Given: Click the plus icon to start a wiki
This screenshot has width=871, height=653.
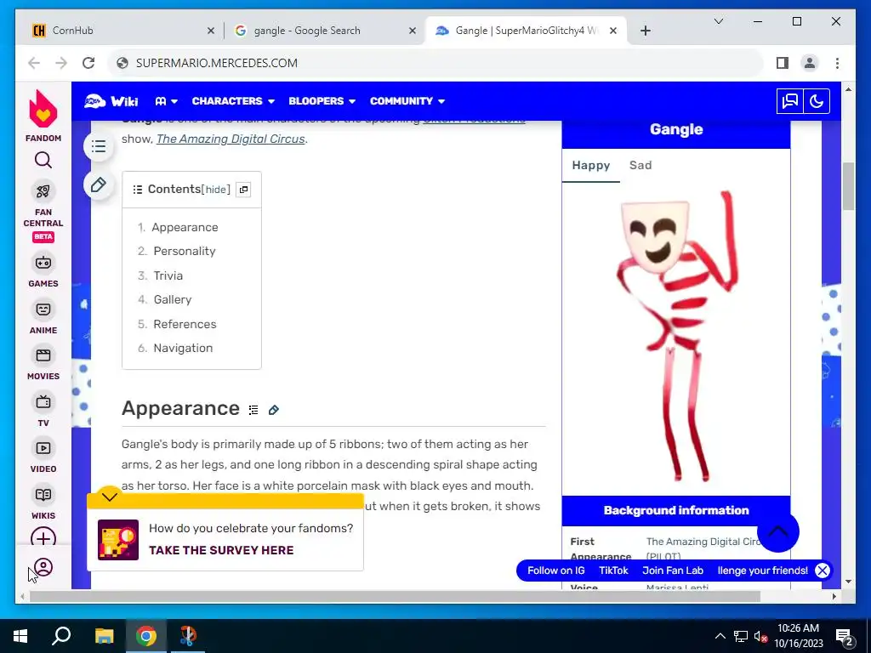Looking at the screenshot, I should point(43,537).
